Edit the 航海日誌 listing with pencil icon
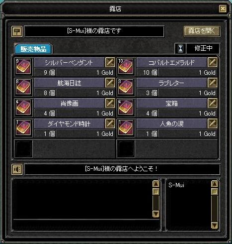Viewport: 232px width, 244px height. click(110, 83)
